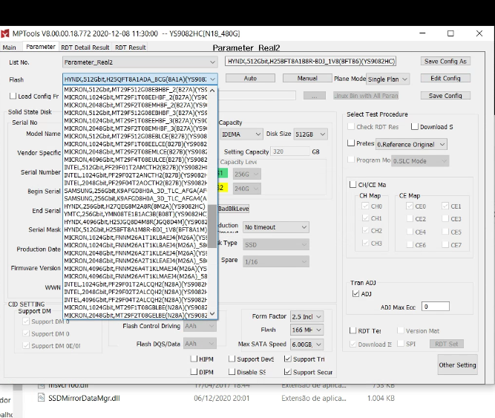The image size is (495, 418).
Task: Select SSDMirrorDataMgr.dll file name in Explorer window
Action: click(84, 398)
